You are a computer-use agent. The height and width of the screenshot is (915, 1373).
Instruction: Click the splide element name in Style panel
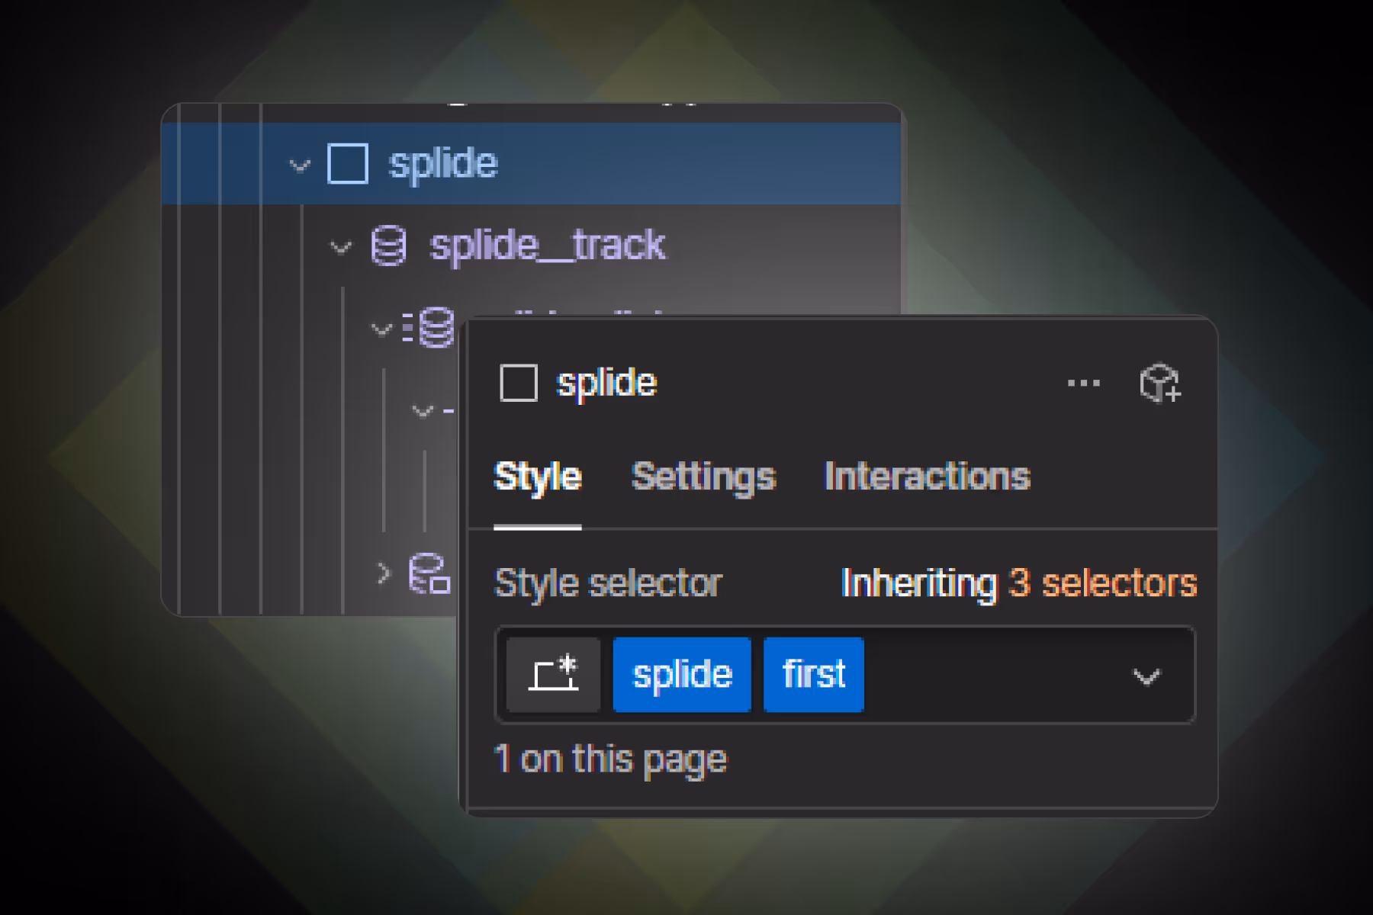point(606,383)
